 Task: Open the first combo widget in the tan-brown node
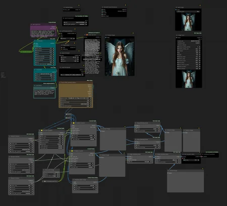pyautogui.click(x=76, y=98)
